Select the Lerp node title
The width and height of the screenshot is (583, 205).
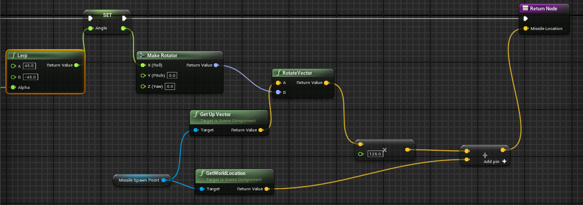[22, 56]
